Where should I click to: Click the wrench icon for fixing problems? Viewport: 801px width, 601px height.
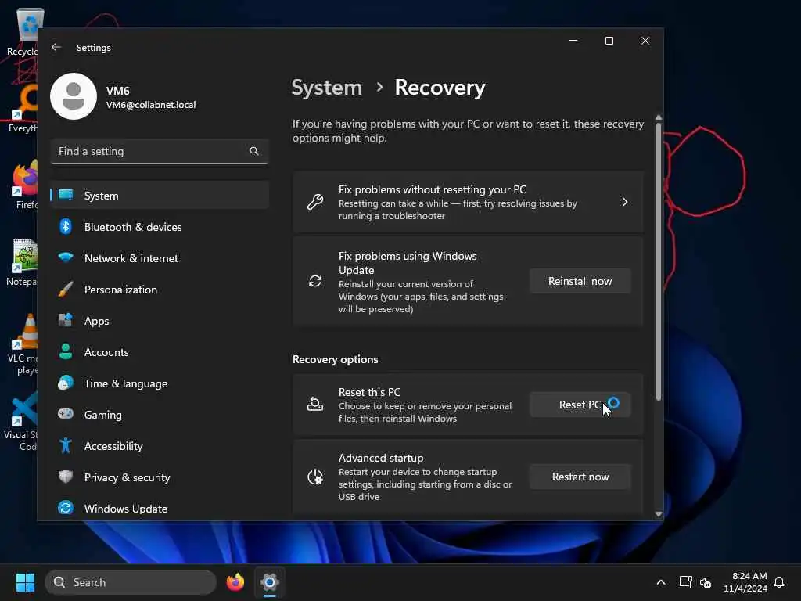coord(315,202)
